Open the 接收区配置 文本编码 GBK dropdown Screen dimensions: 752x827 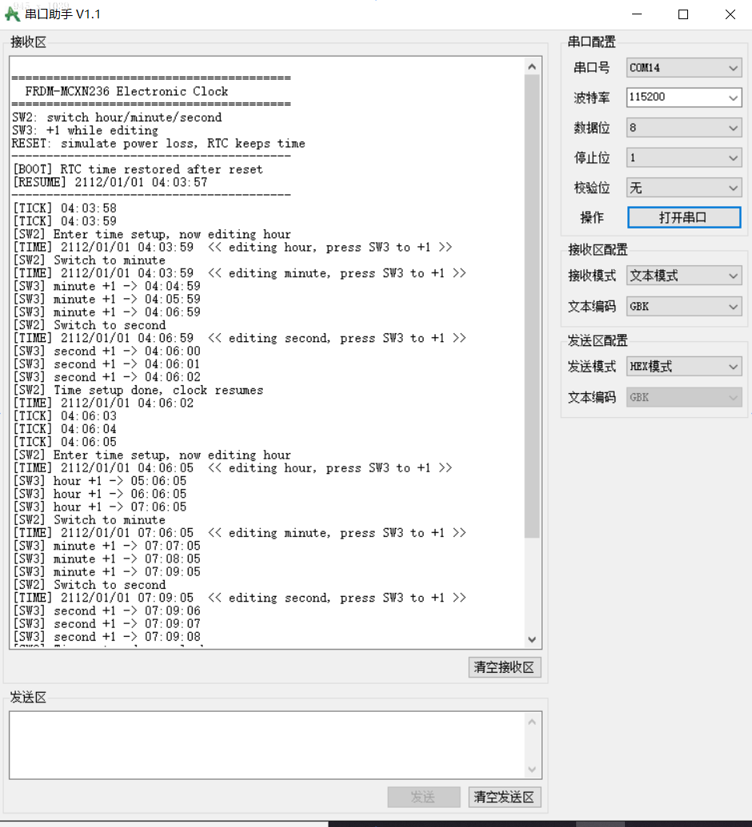click(684, 307)
